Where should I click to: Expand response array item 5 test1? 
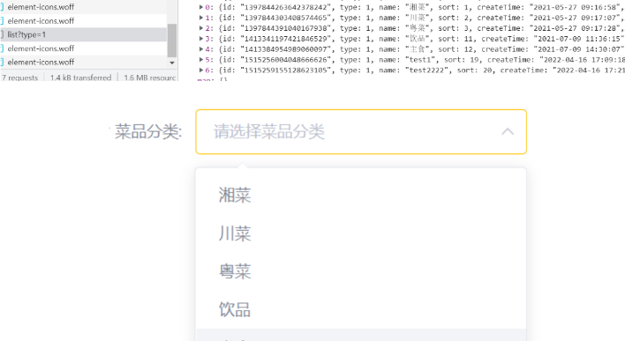click(x=201, y=60)
